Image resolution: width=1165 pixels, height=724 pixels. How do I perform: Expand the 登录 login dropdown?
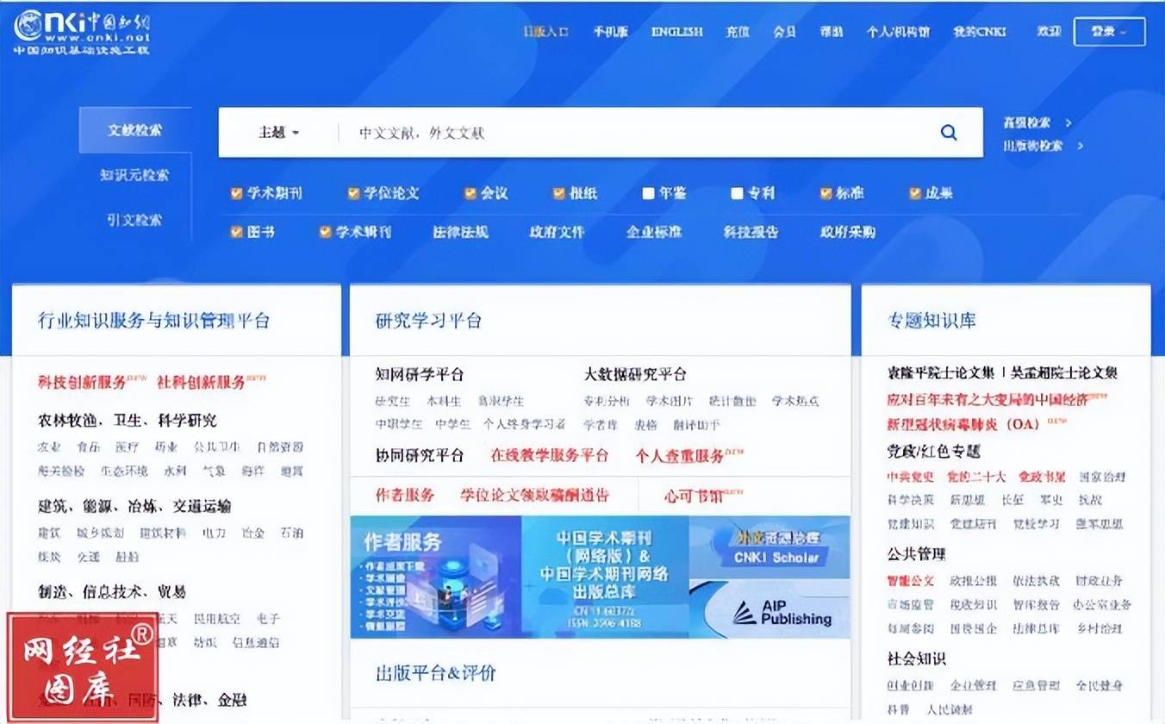coord(1109,32)
